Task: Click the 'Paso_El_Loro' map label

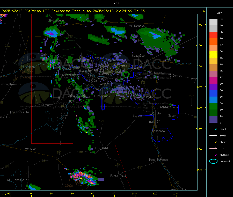Action: [x=179, y=189]
